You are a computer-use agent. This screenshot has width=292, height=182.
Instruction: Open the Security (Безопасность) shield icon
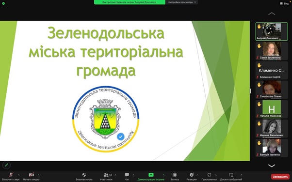coord(84,175)
